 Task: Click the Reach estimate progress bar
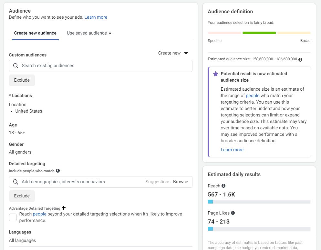point(259,202)
